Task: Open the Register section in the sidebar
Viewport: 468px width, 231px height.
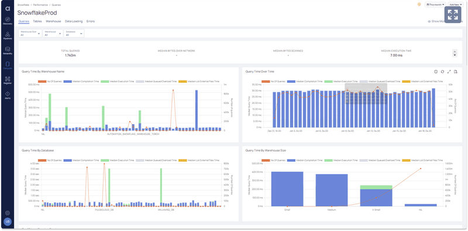Action: pyautogui.click(x=8, y=80)
